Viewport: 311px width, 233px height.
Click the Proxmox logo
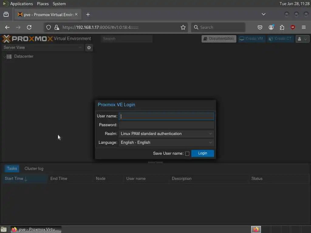pos(28,39)
